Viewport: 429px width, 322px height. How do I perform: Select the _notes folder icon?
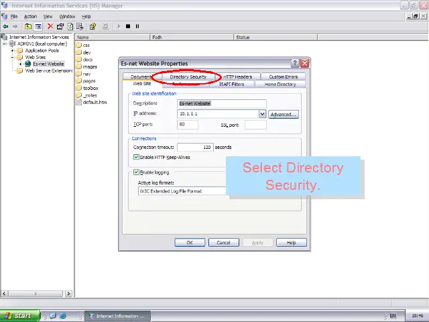point(79,95)
